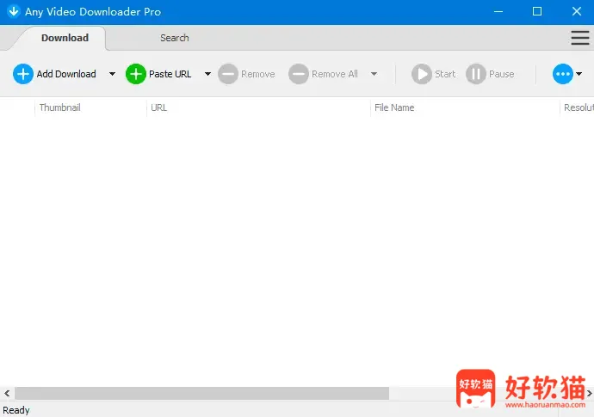This screenshot has height=417, width=594.
Task: Close the Any Video Downloader Pro window
Action: click(x=577, y=11)
